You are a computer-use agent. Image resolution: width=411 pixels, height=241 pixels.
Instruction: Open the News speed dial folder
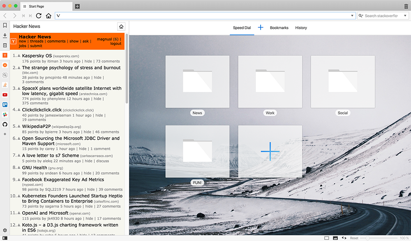pos(197,82)
